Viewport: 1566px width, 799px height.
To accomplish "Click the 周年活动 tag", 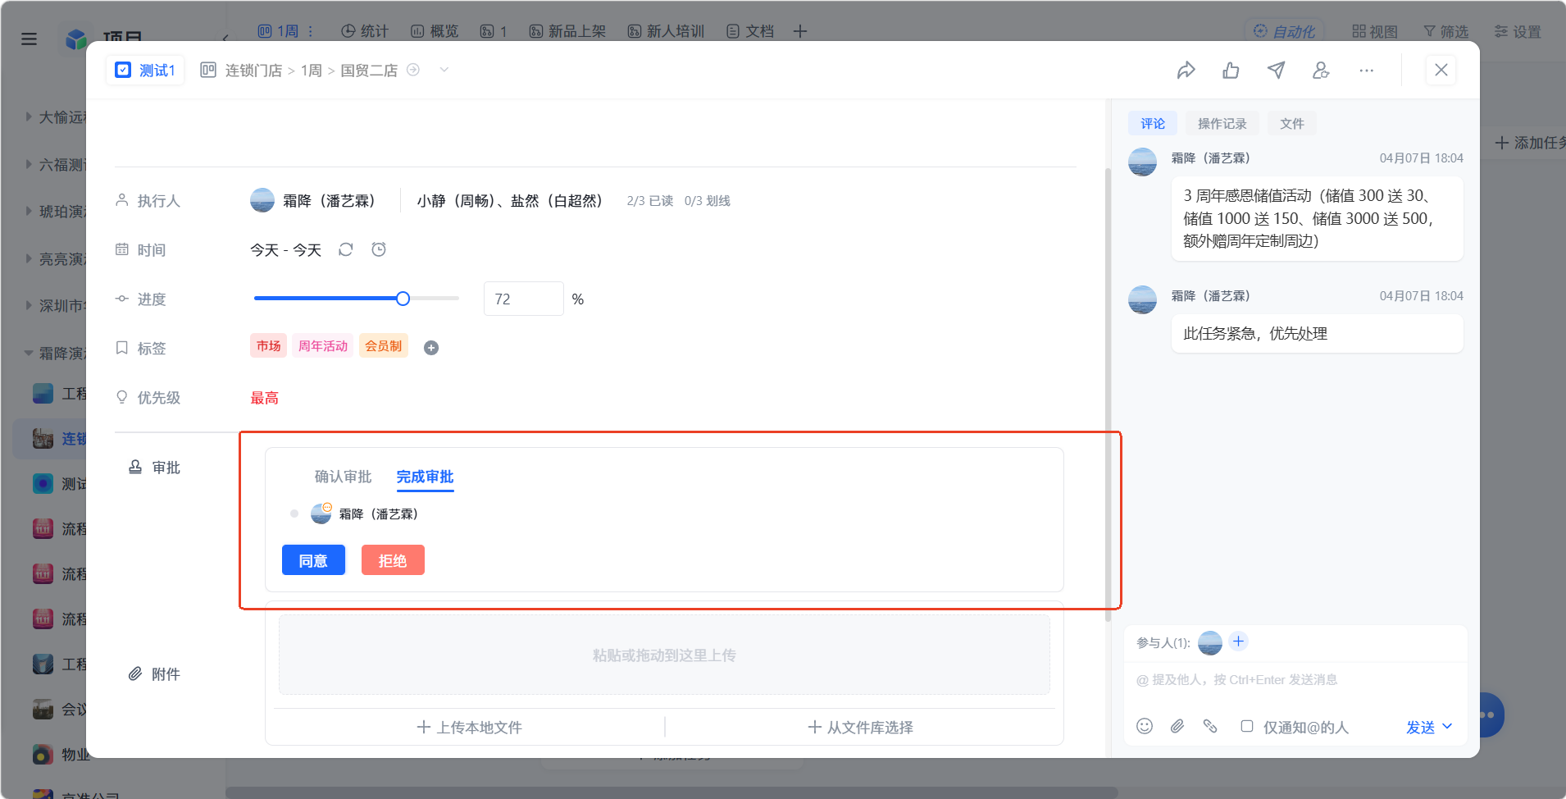I will (x=322, y=346).
